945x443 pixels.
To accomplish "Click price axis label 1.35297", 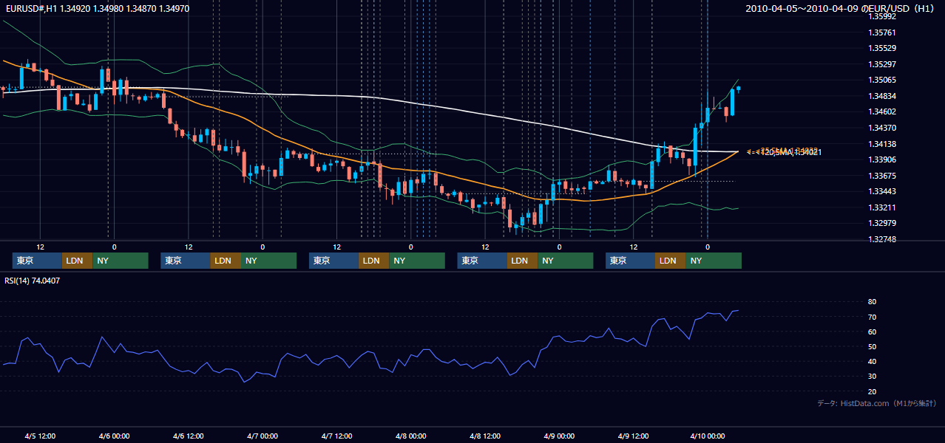I will click(x=884, y=64).
